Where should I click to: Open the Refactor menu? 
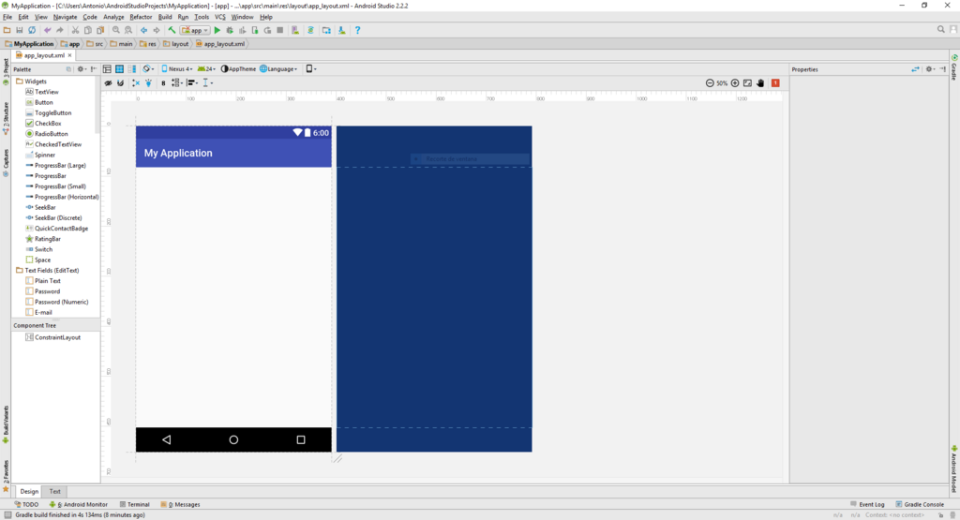(141, 17)
